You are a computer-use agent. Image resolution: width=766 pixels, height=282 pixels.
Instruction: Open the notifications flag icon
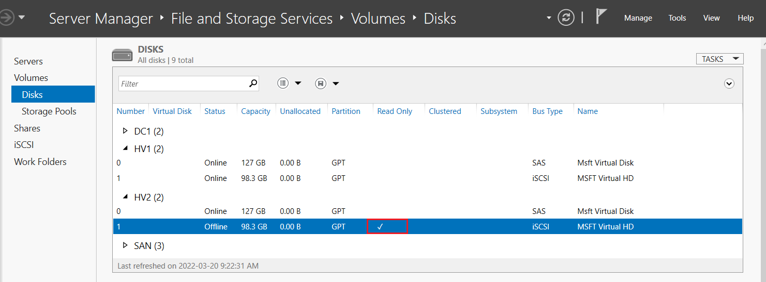click(x=601, y=17)
